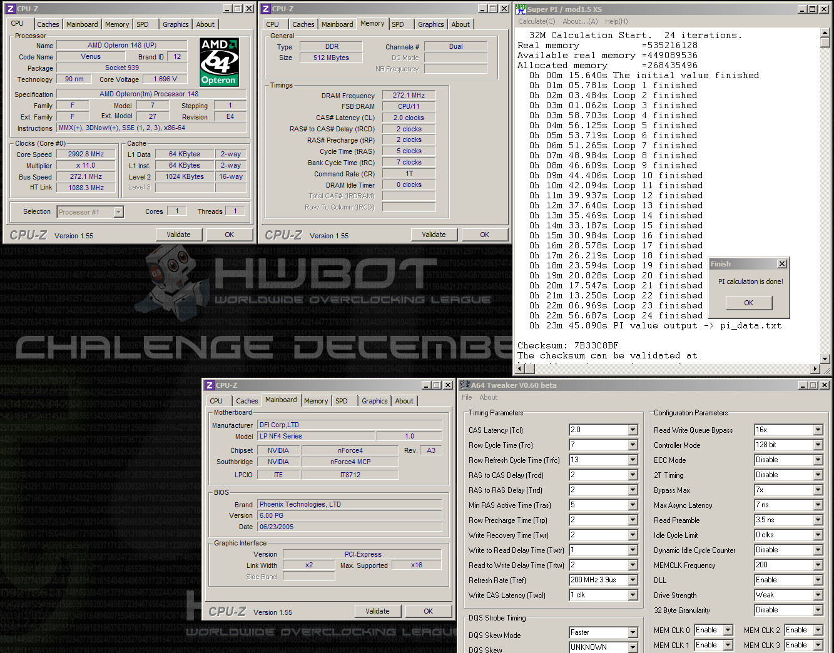
Task: Click Super PI horizontal scrollbar right arrow
Action: (815, 369)
